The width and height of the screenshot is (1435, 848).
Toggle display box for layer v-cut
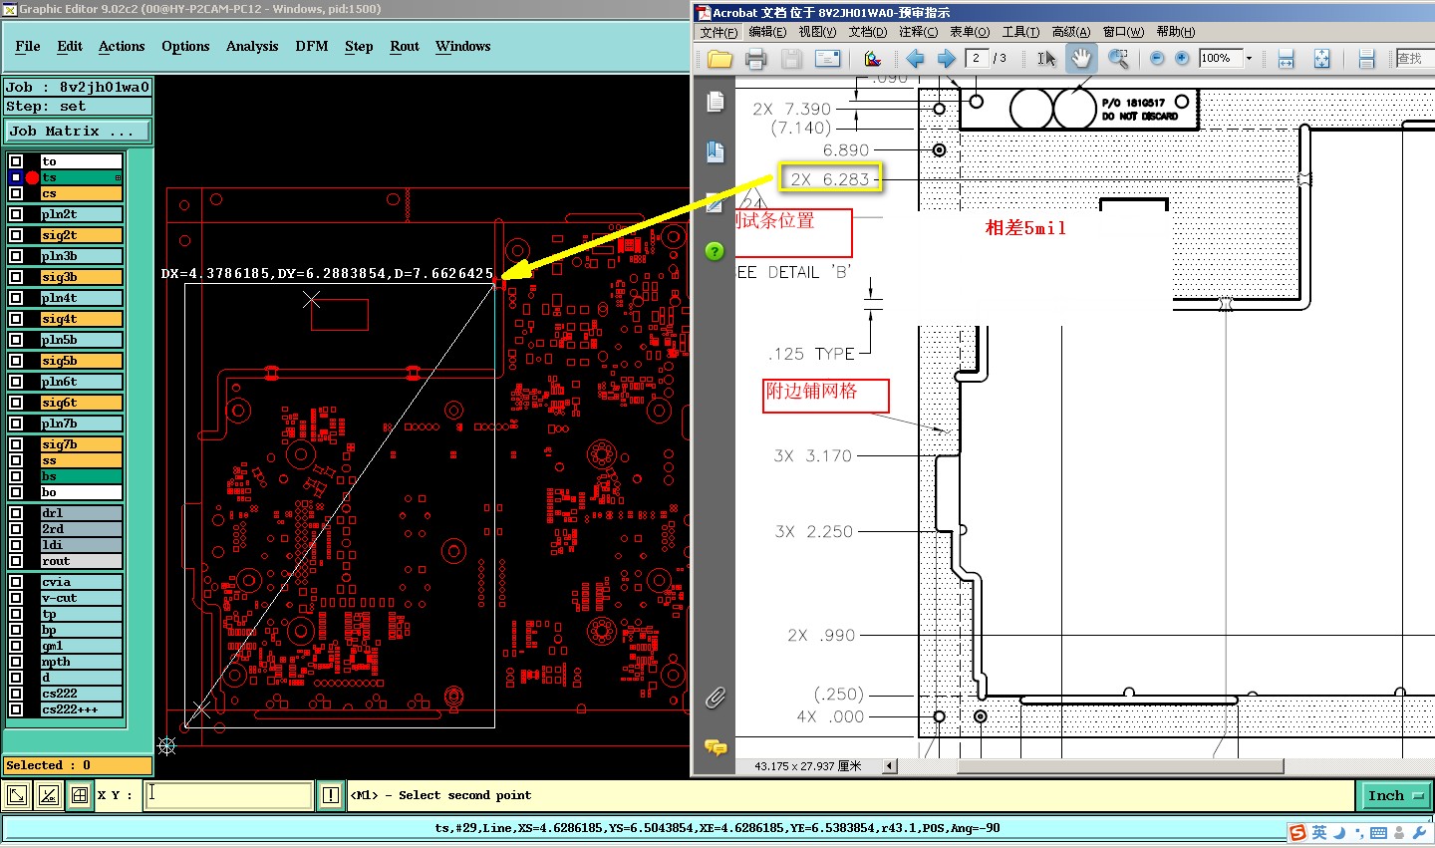[x=16, y=598]
